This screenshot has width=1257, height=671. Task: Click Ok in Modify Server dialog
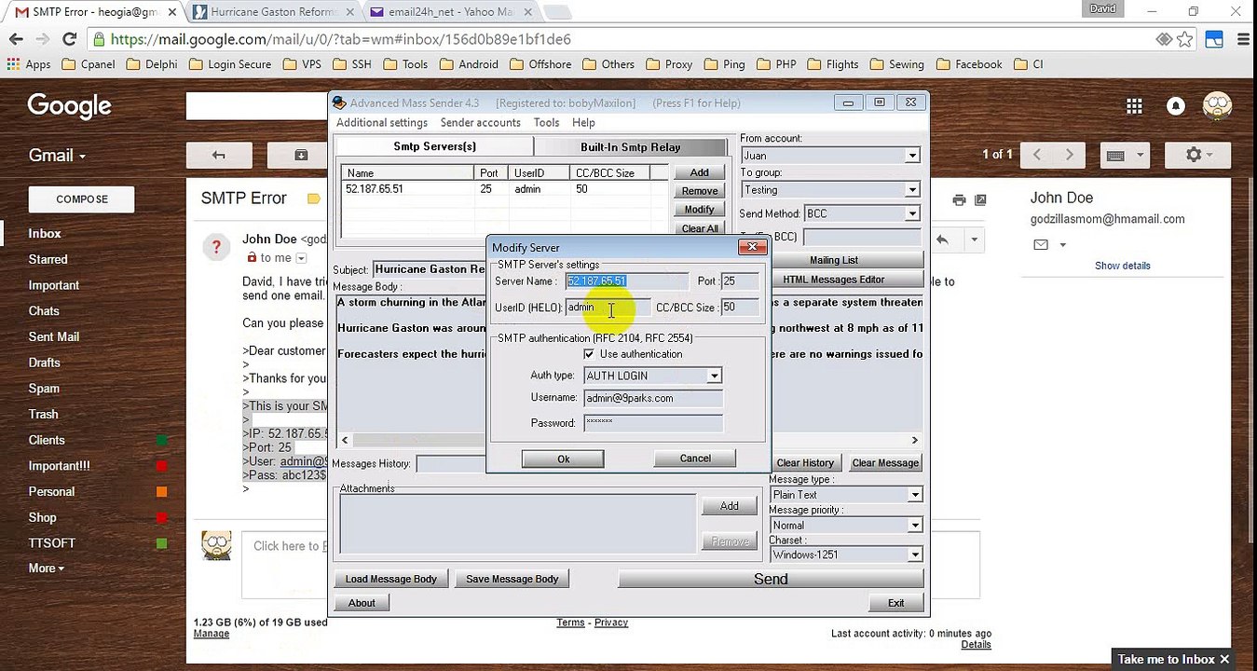563,459
